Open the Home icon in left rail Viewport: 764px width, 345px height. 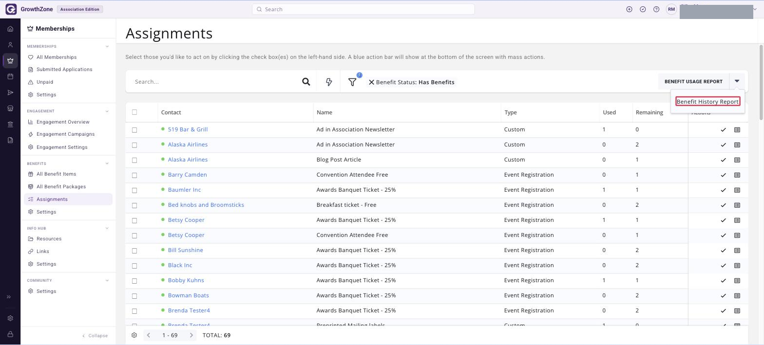[x=10, y=29]
